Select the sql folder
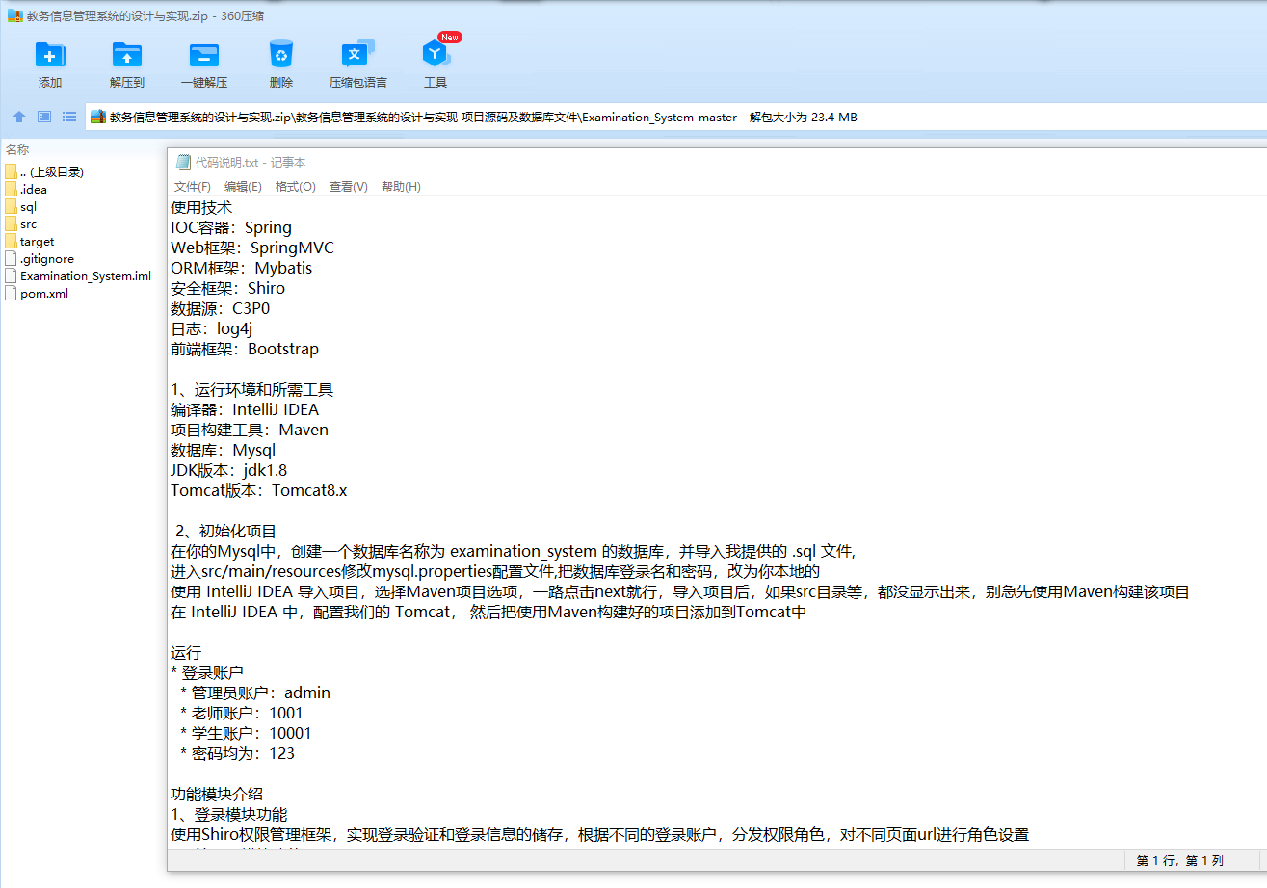 (21, 207)
